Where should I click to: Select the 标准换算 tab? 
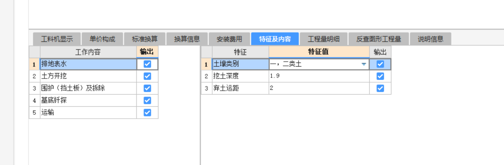(x=145, y=39)
